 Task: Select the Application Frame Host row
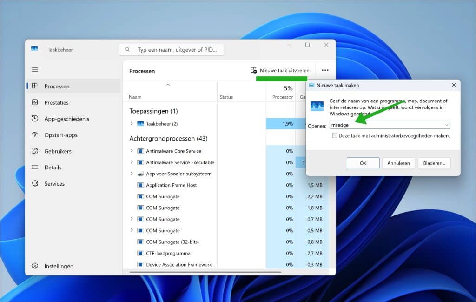pyautogui.click(x=171, y=185)
